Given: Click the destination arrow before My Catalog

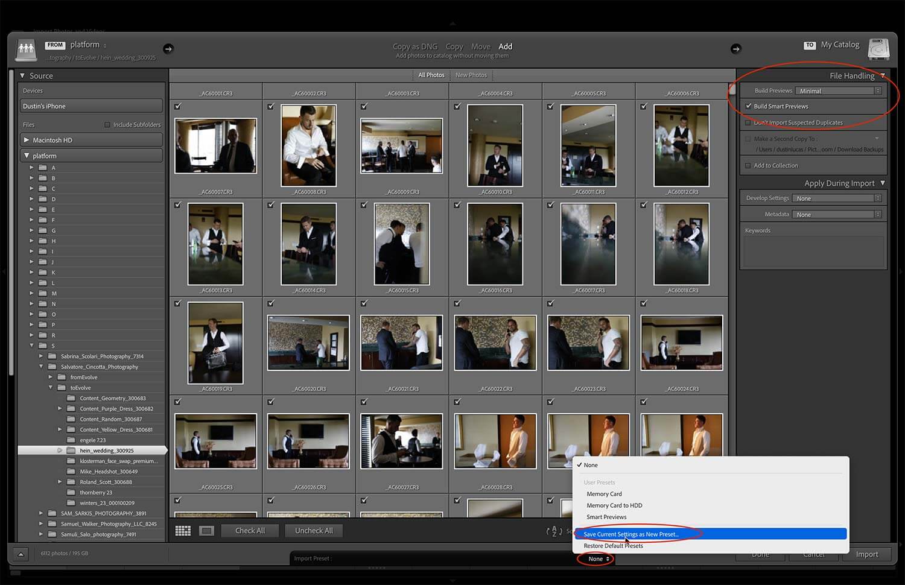Looking at the screenshot, I should tap(735, 49).
